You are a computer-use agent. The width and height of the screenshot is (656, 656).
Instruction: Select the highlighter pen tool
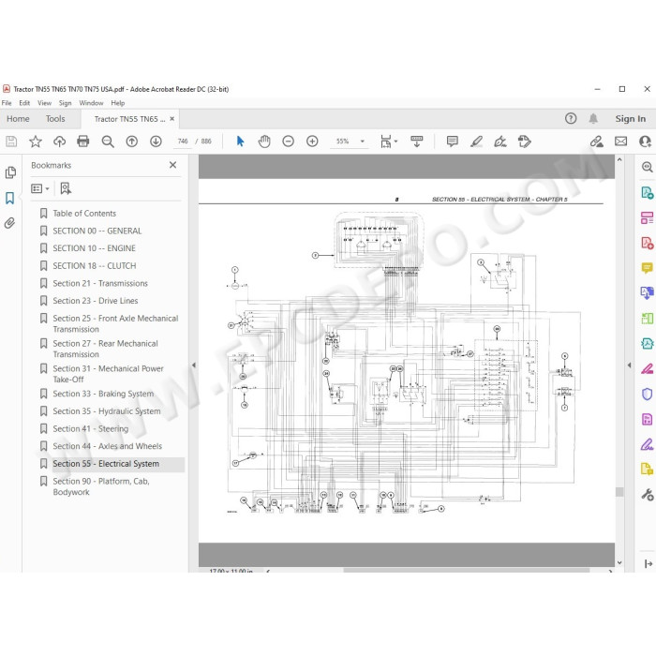point(476,142)
